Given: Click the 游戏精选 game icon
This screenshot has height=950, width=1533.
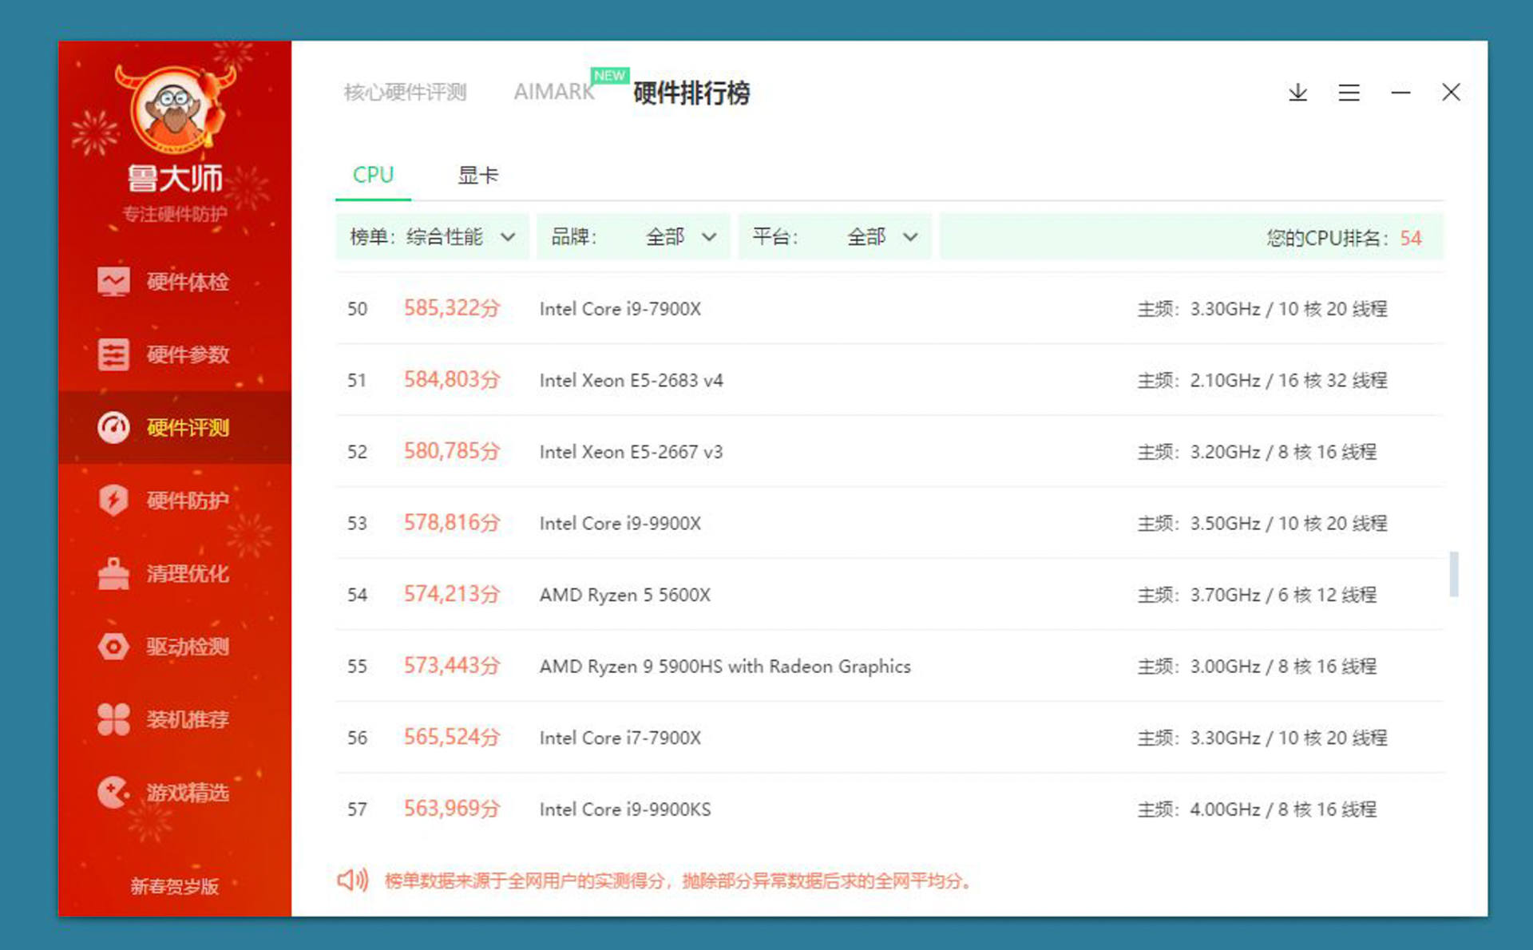Looking at the screenshot, I should [x=113, y=792].
